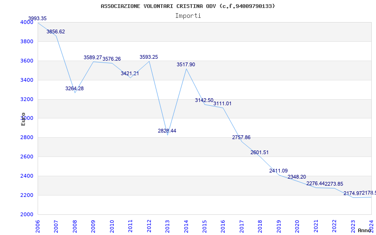Click x-axis year 2017
The width and height of the screenshot is (376, 235).
point(242,227)
